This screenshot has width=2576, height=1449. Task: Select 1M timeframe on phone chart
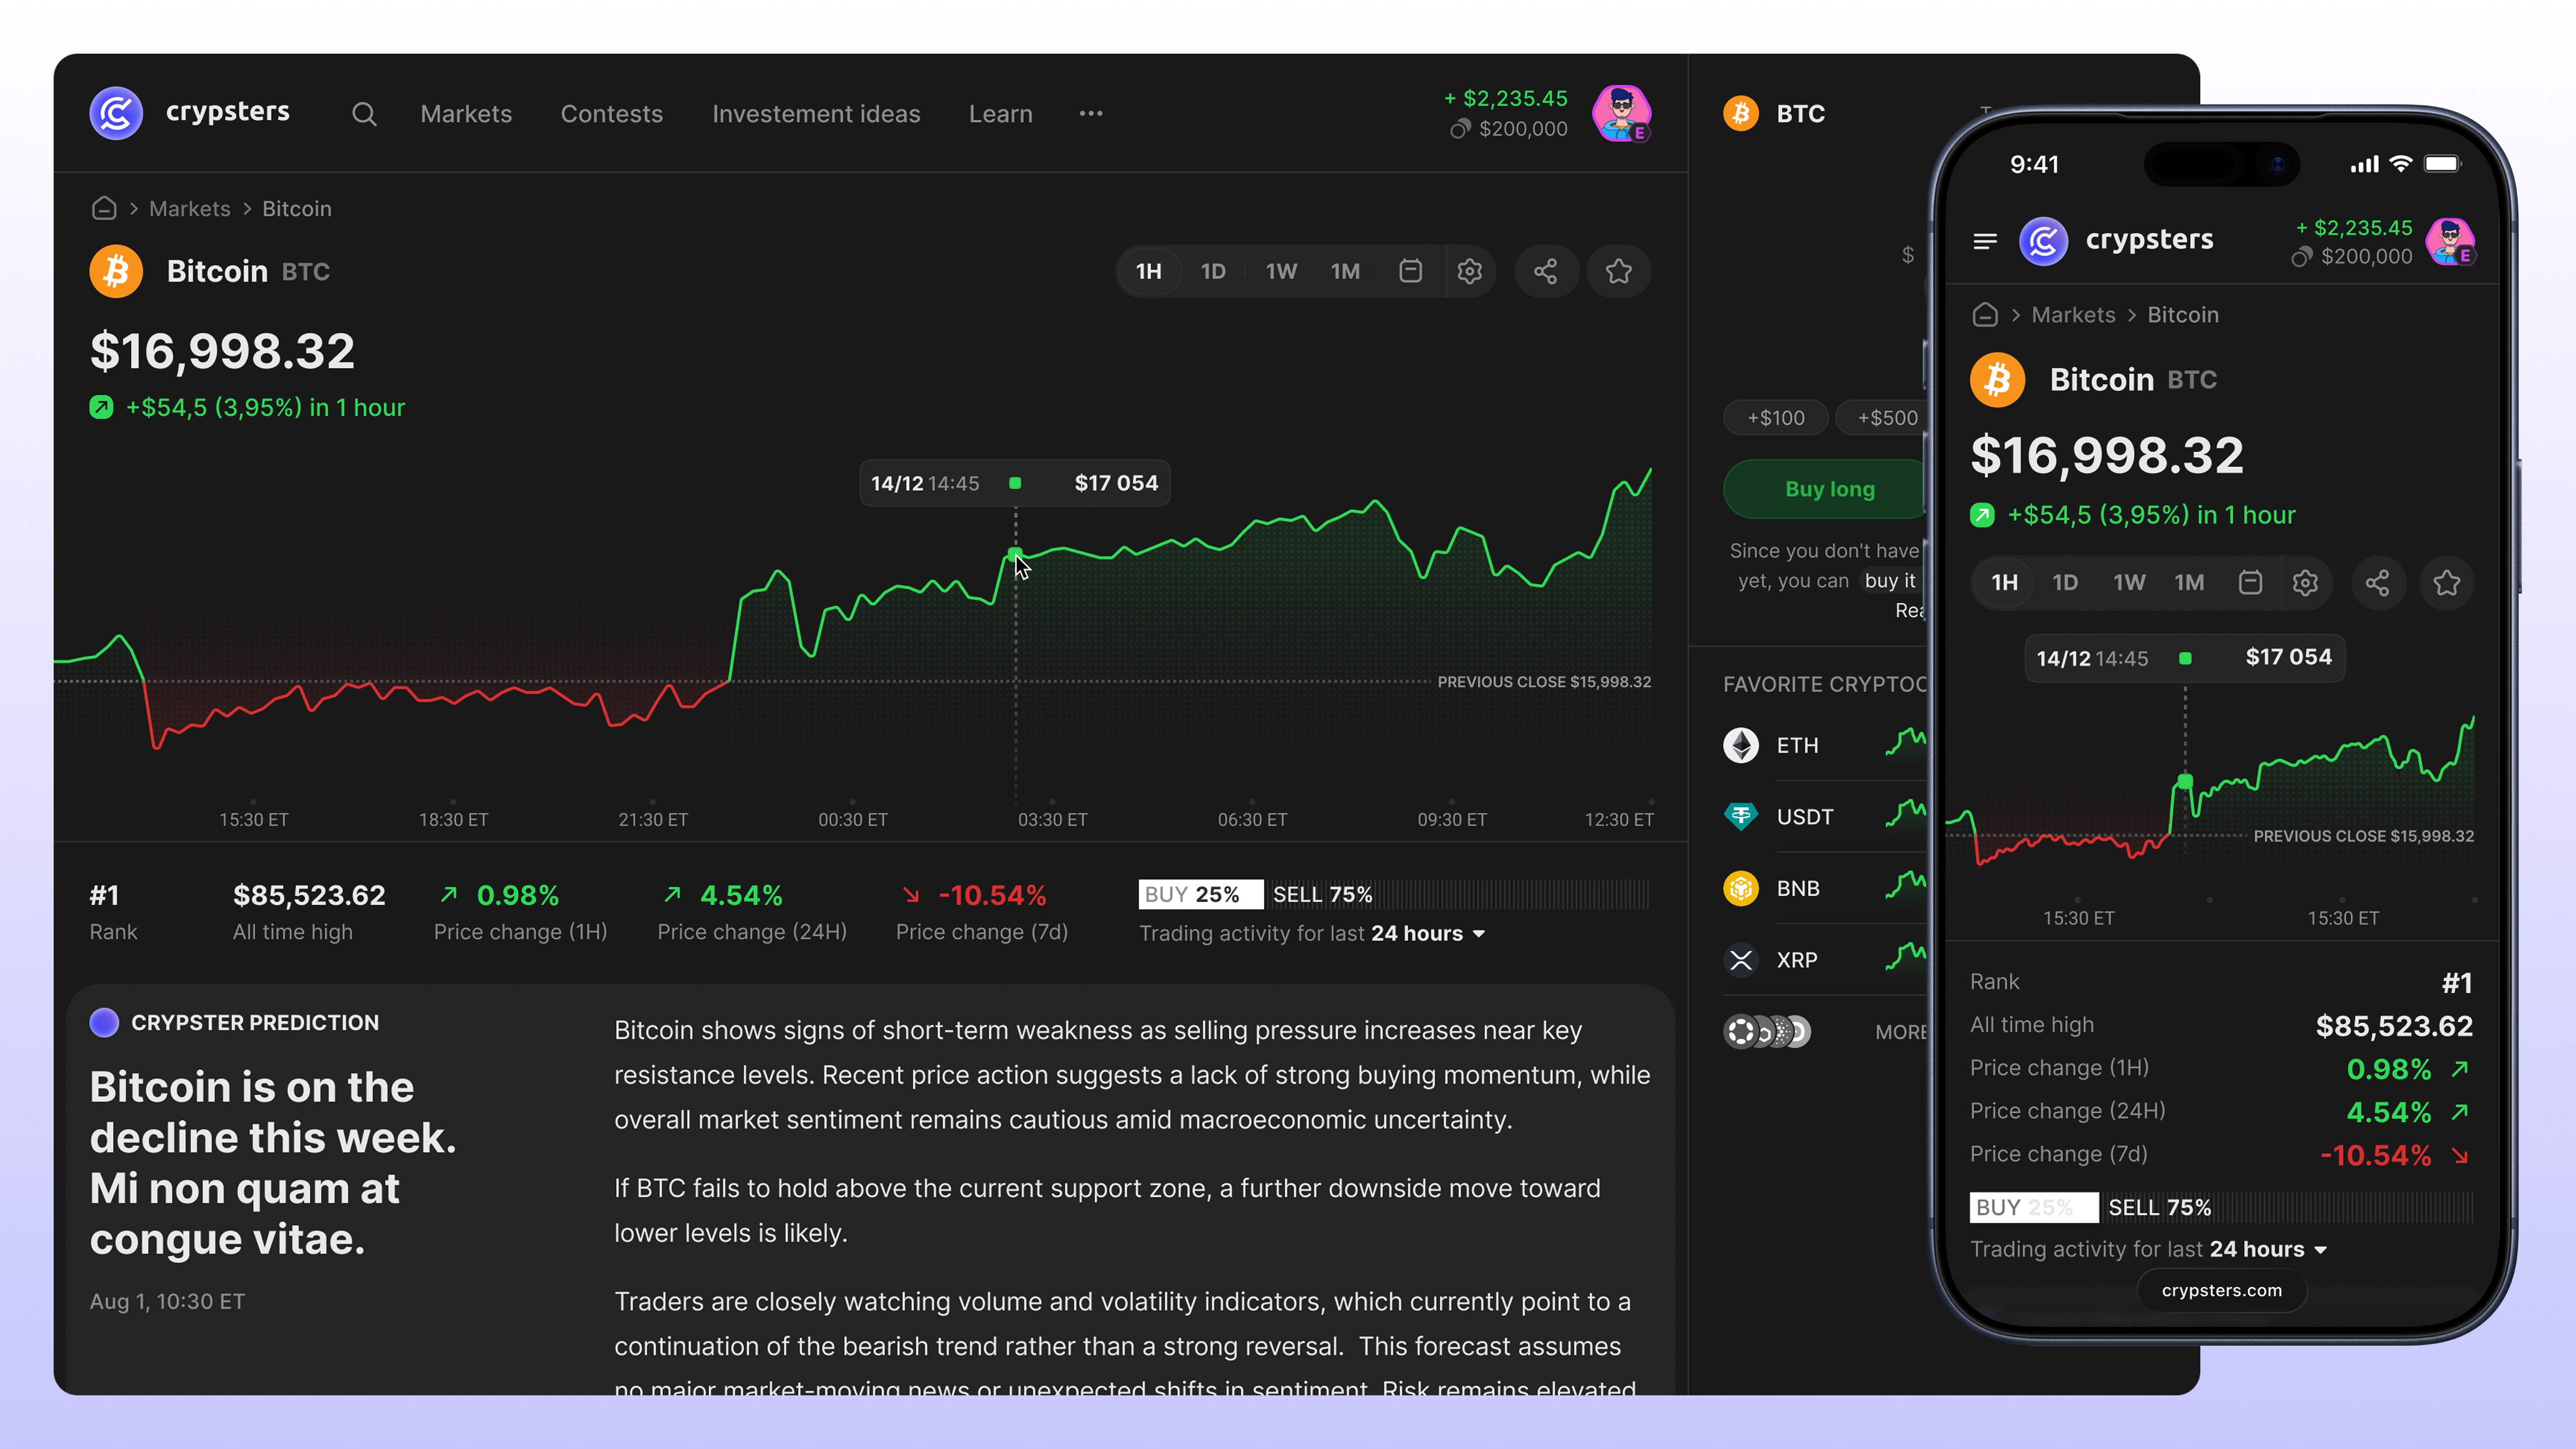click(2189, 583)
